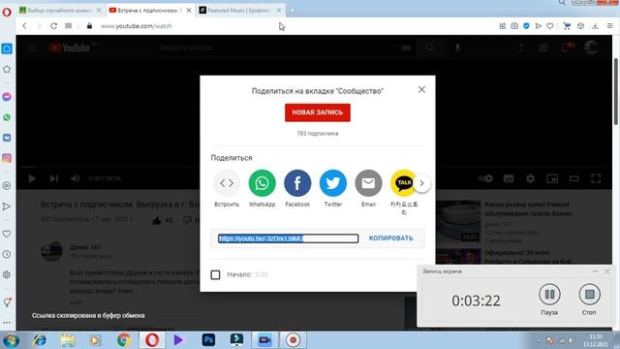
Task: Open shopping cart icon in Opera toolbar
Action: coord(567,26)
